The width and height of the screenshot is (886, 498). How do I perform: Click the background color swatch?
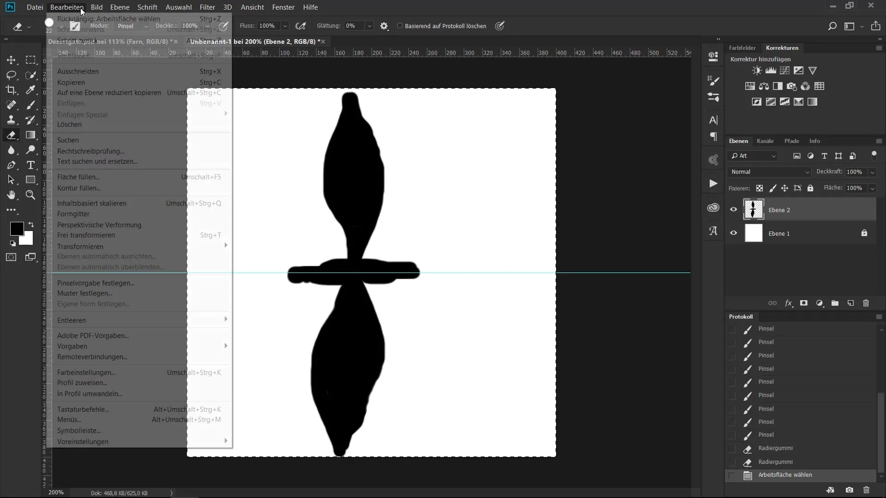(x=27, y=239)
